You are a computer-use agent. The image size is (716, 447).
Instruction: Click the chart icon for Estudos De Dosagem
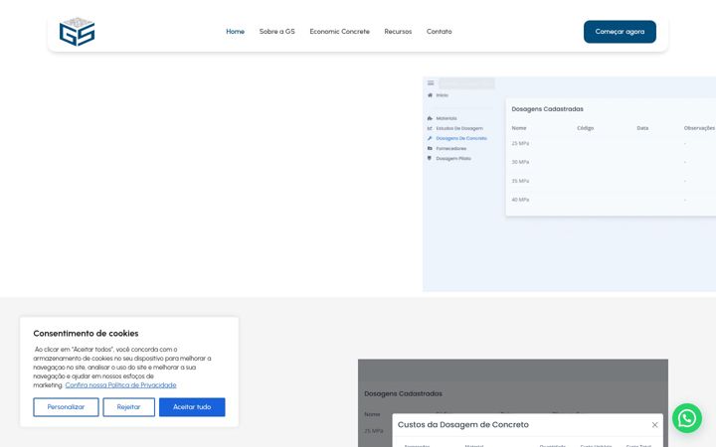click(x=430, y=128)
